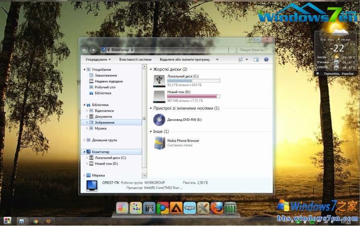
Task: Launch AIMP player from the dock
Action: click(176, 208)
